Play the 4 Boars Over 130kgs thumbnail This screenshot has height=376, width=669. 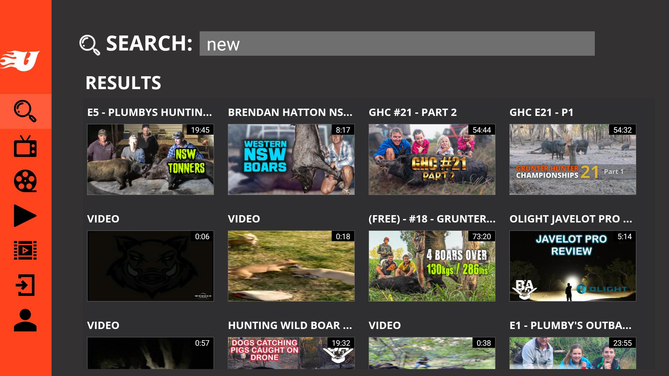point(432,266)
